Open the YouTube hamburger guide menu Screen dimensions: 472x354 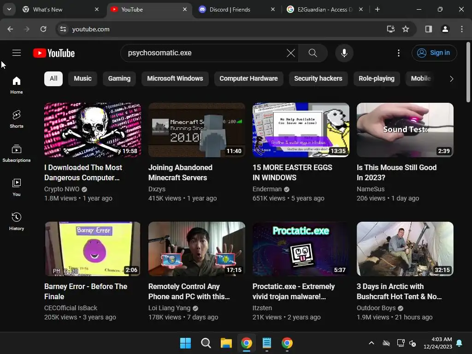[x=17, y=53]
